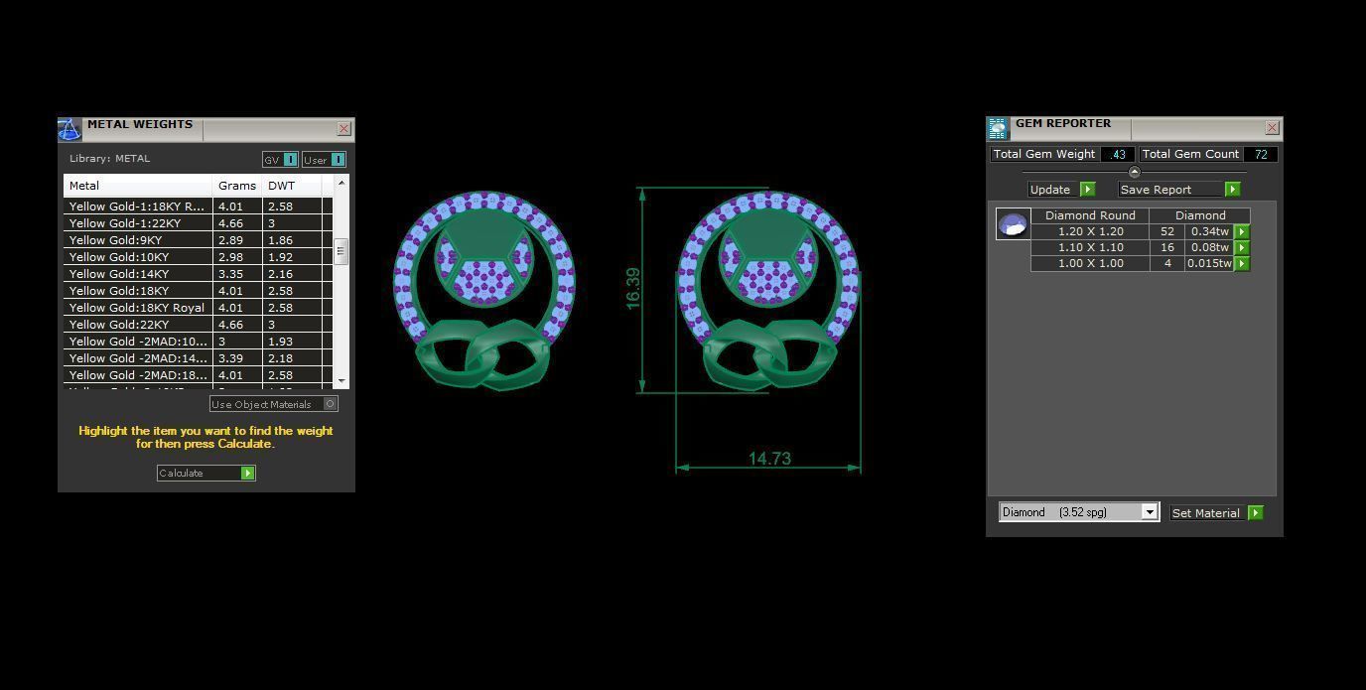
Task: Enable Use Object Materials option
Action: 331,404
